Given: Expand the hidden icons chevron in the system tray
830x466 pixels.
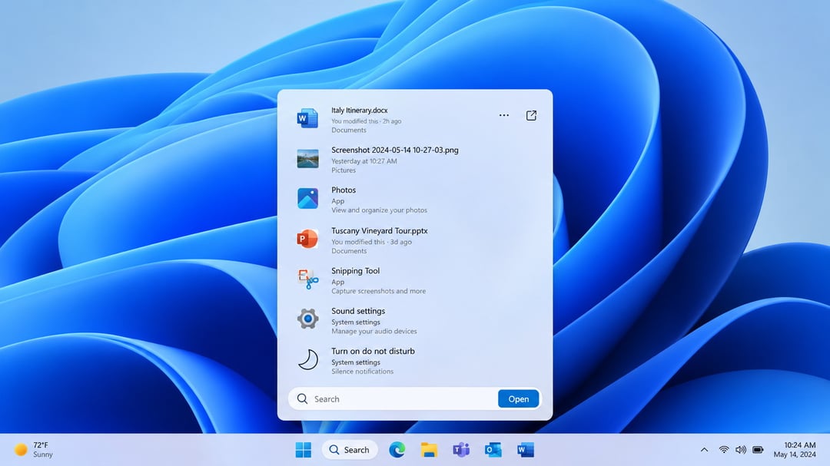Looking at the screenshot, I should [704, 450].
